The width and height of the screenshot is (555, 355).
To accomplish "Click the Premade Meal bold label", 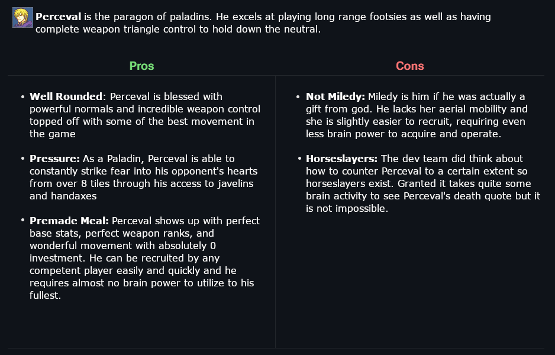I will [x=69, y=221].
